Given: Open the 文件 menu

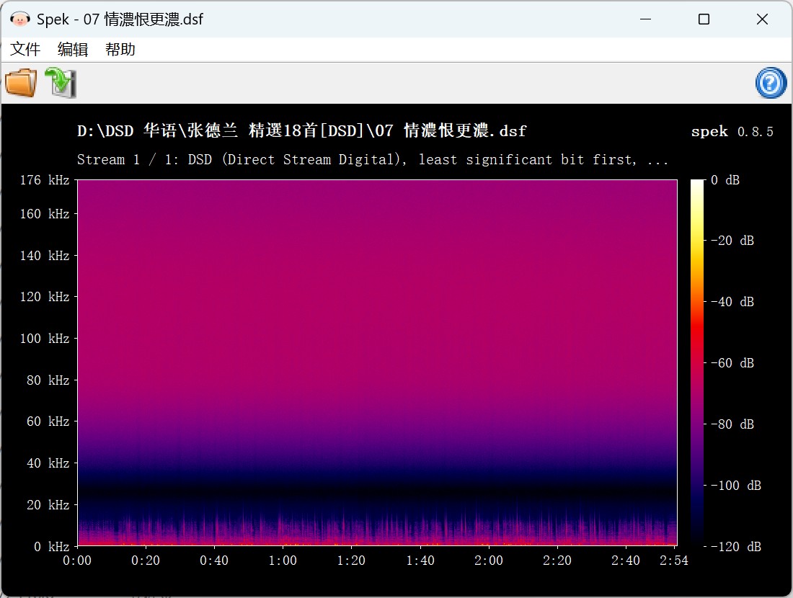Looking at the screenshot, I should (x=25, y=50).
